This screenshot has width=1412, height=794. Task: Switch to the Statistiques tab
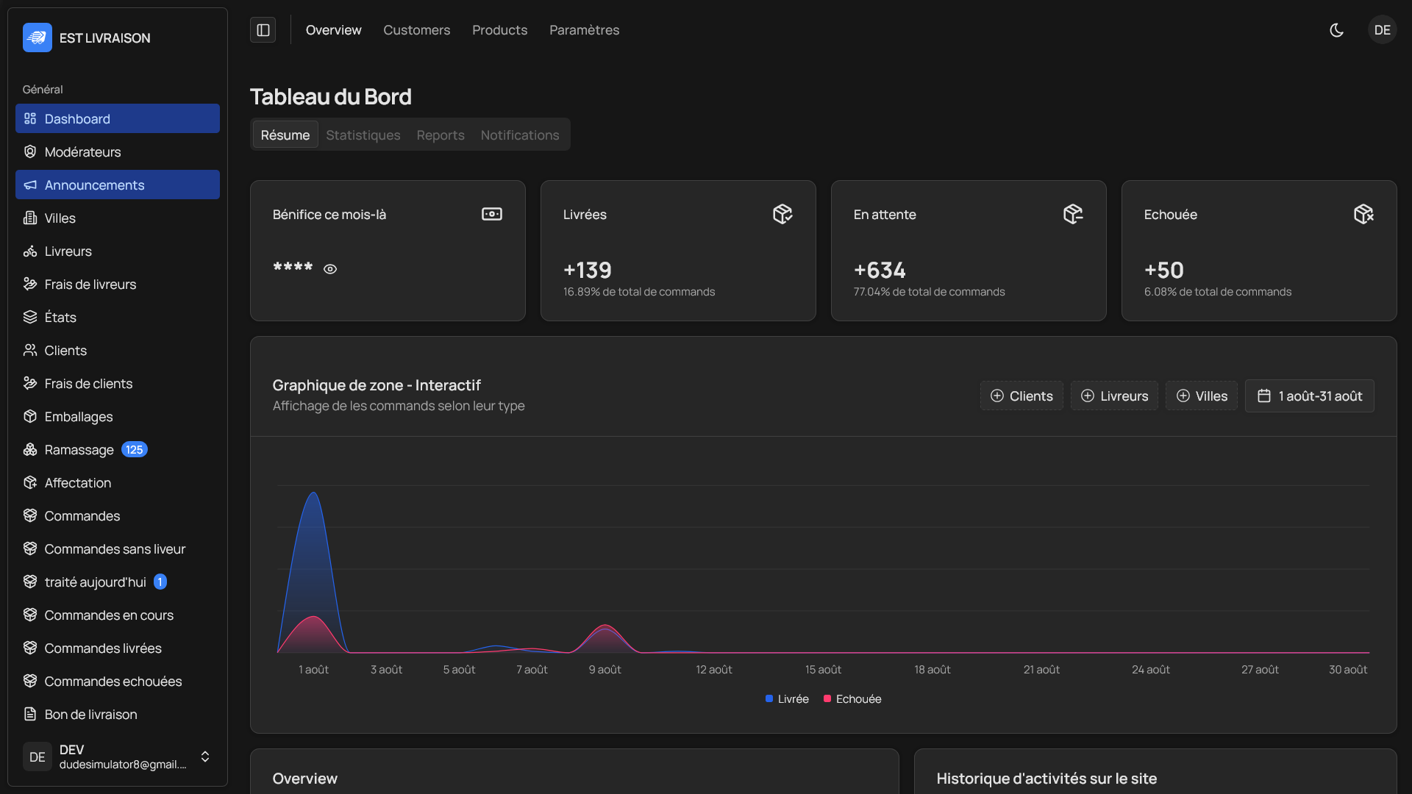[x=363, y=135]
